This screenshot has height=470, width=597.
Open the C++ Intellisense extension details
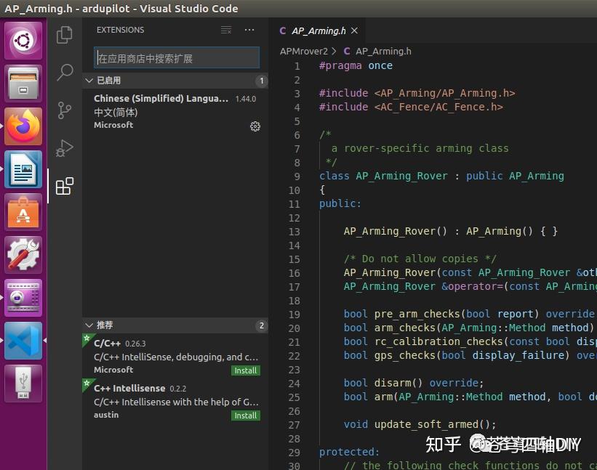(x=175, y=401)
